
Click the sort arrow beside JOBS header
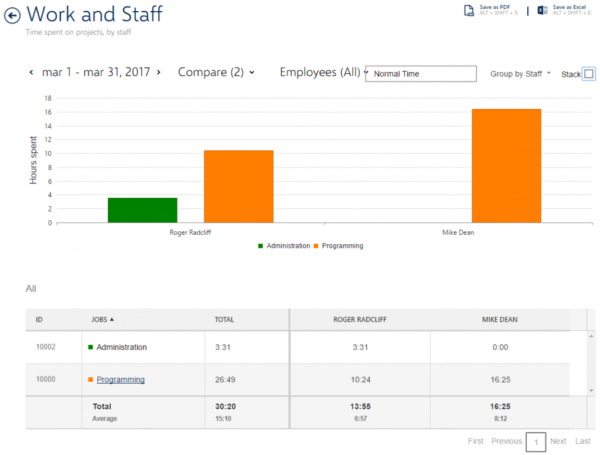tap(112, 319)
